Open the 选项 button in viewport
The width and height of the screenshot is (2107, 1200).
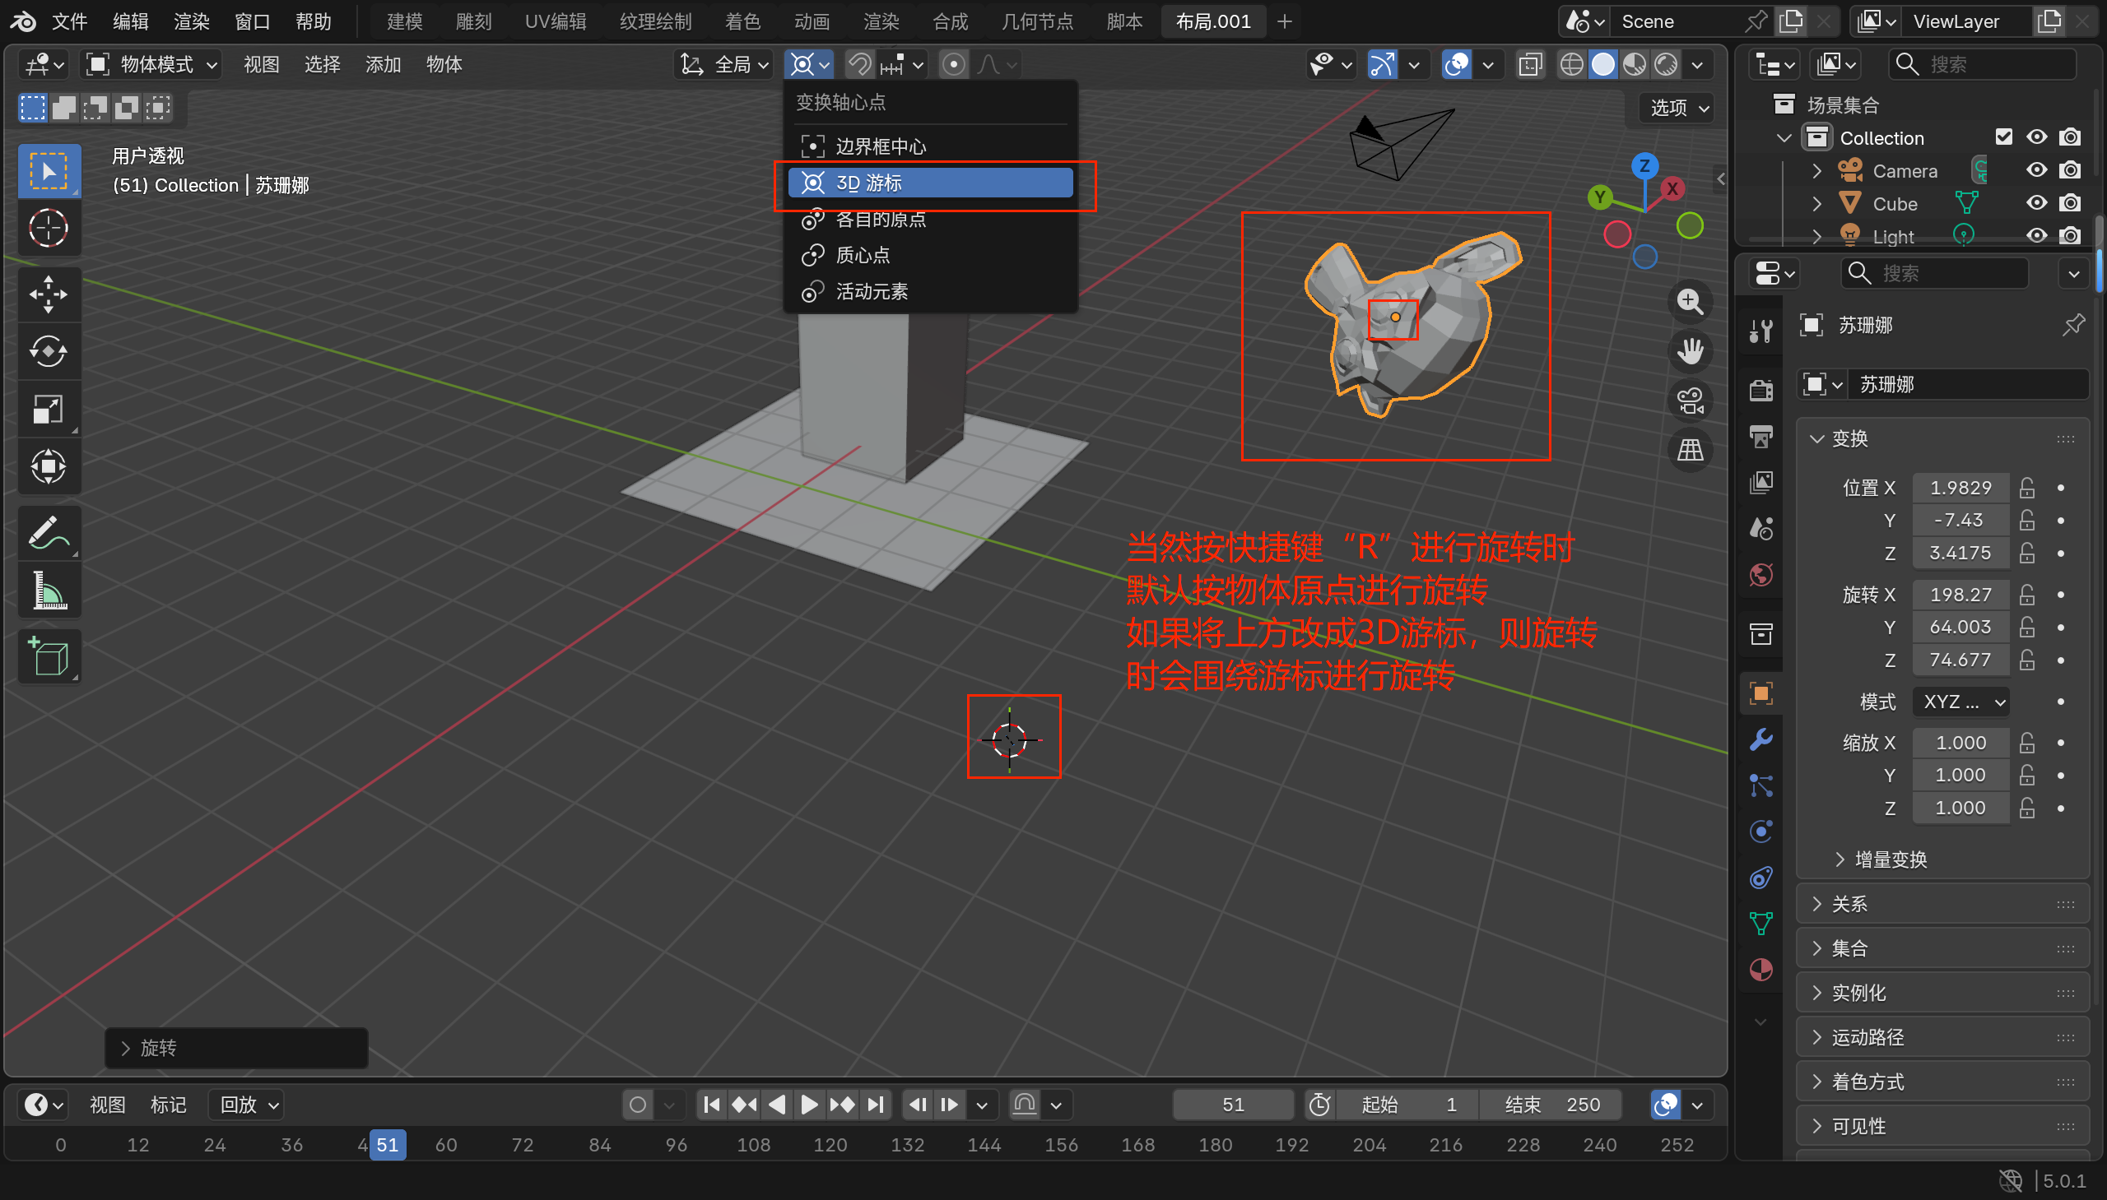pos(1678,108)
